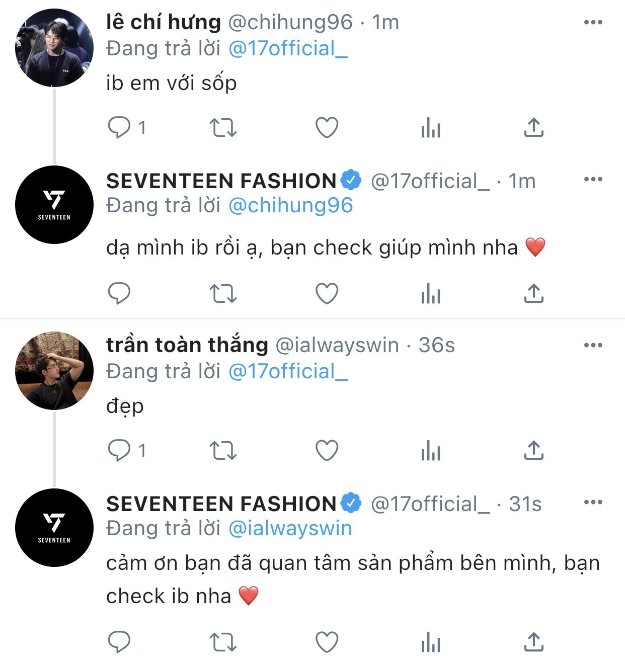Reply to trần toàn thắng's "đẹp" tweet
625x664 pixels.
[119, 451]
